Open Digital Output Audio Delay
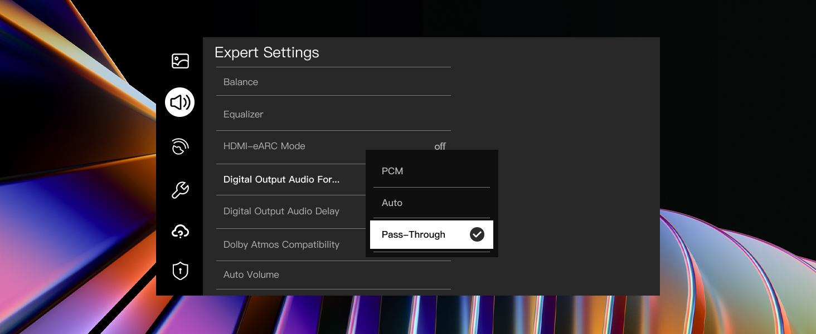The width and height of the screenshot is (816, 334). click(x=290, y=212)
